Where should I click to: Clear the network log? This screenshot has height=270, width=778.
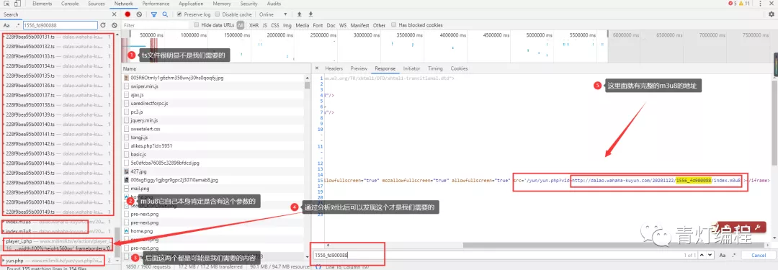click(139, 14)
